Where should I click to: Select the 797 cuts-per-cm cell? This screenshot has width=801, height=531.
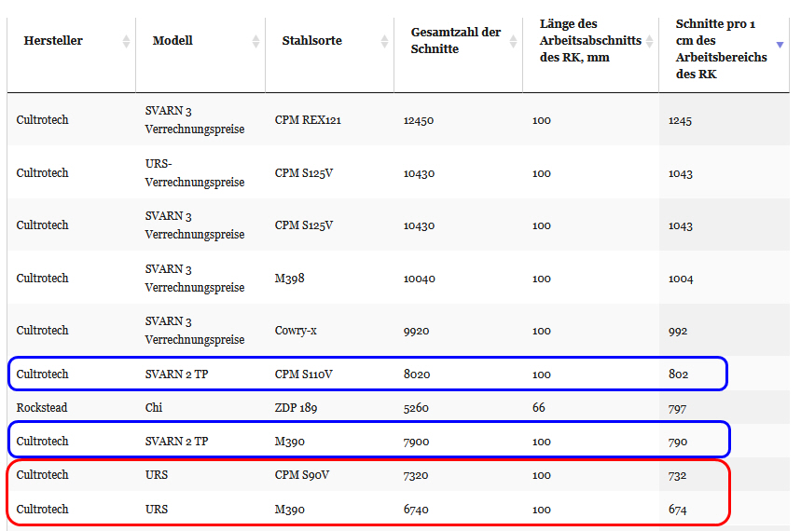(677, 408)
